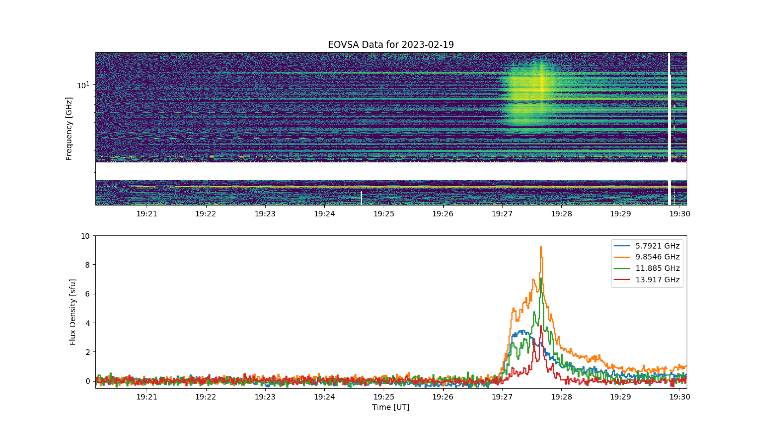Click the 19:30 tick label on lower plot
Viewport: 763px width, 436px height.
pos(680,397)
